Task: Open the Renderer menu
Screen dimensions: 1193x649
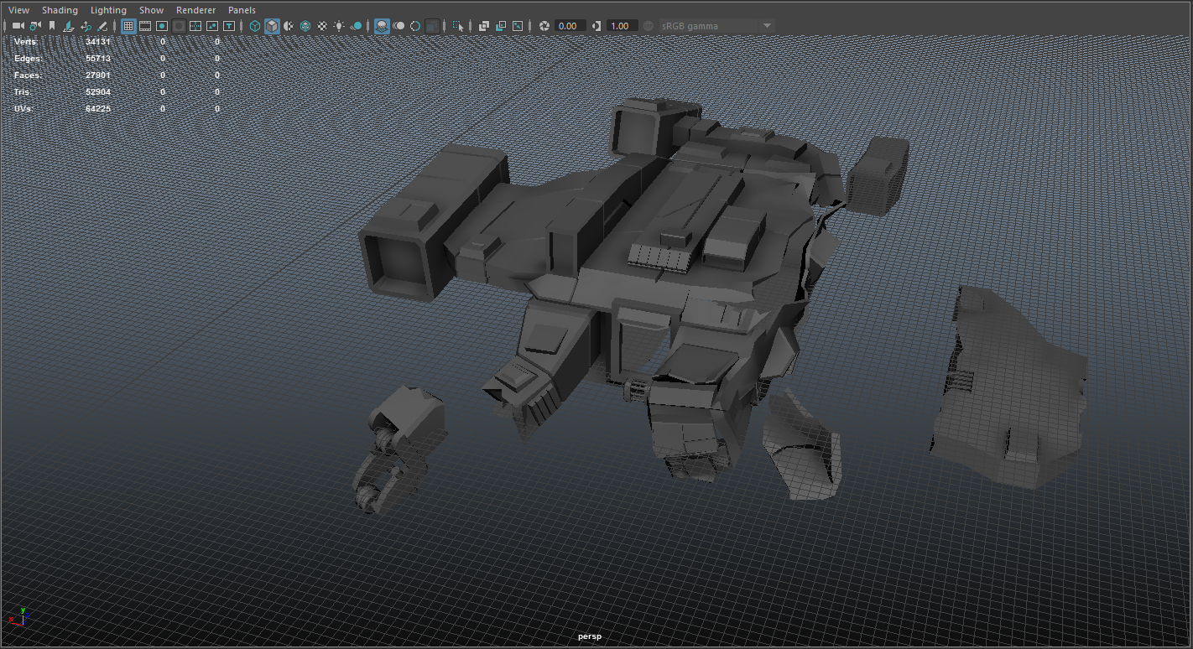Action: click(195, 10)
